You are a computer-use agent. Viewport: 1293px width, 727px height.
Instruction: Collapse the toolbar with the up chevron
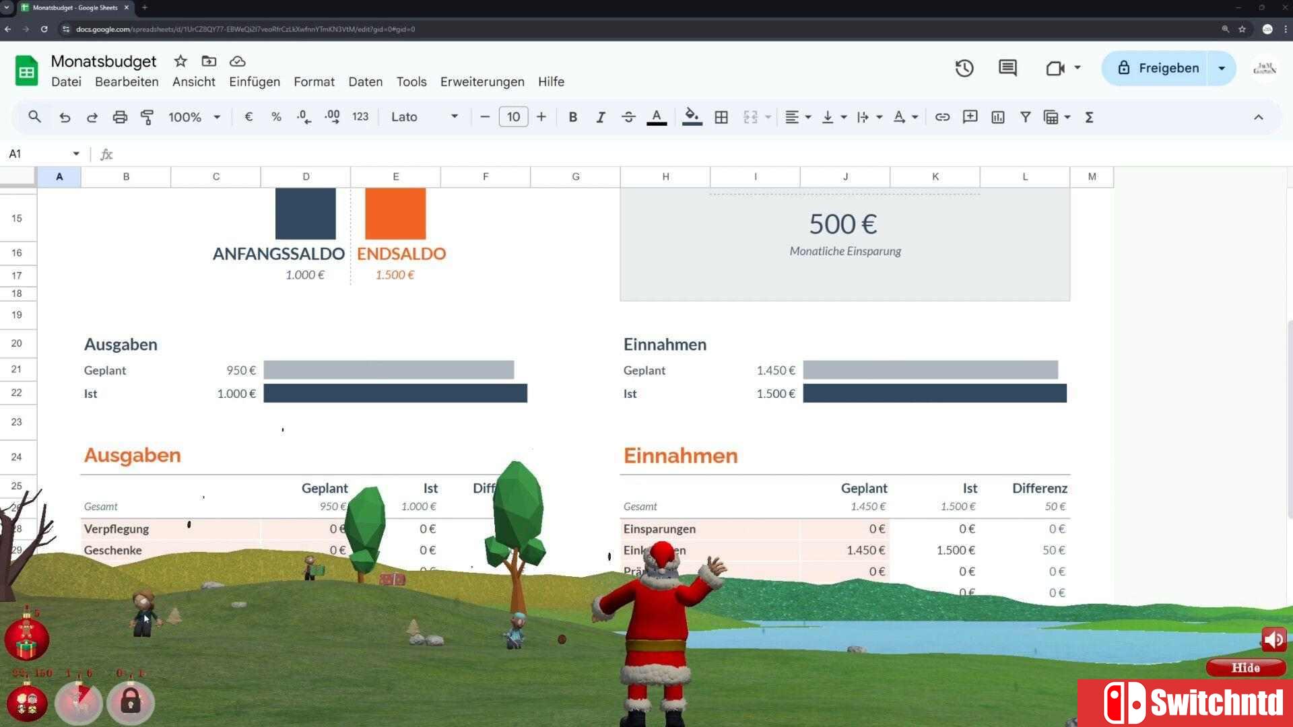pyautogui.click(x=1259, y=117)
